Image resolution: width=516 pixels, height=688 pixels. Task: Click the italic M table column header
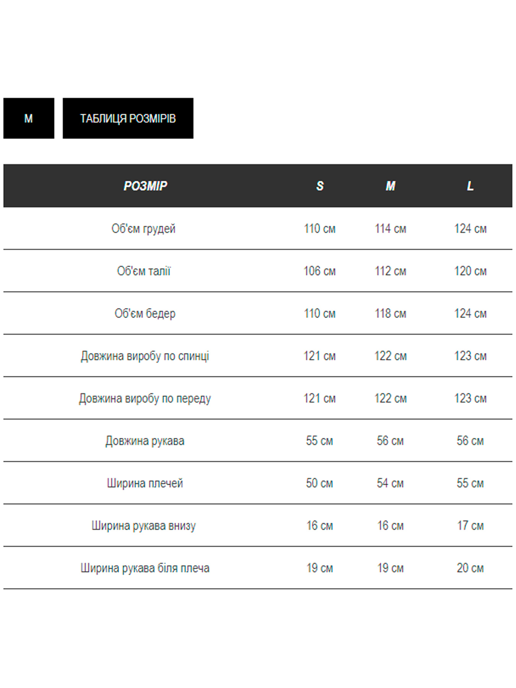[390, 186]
